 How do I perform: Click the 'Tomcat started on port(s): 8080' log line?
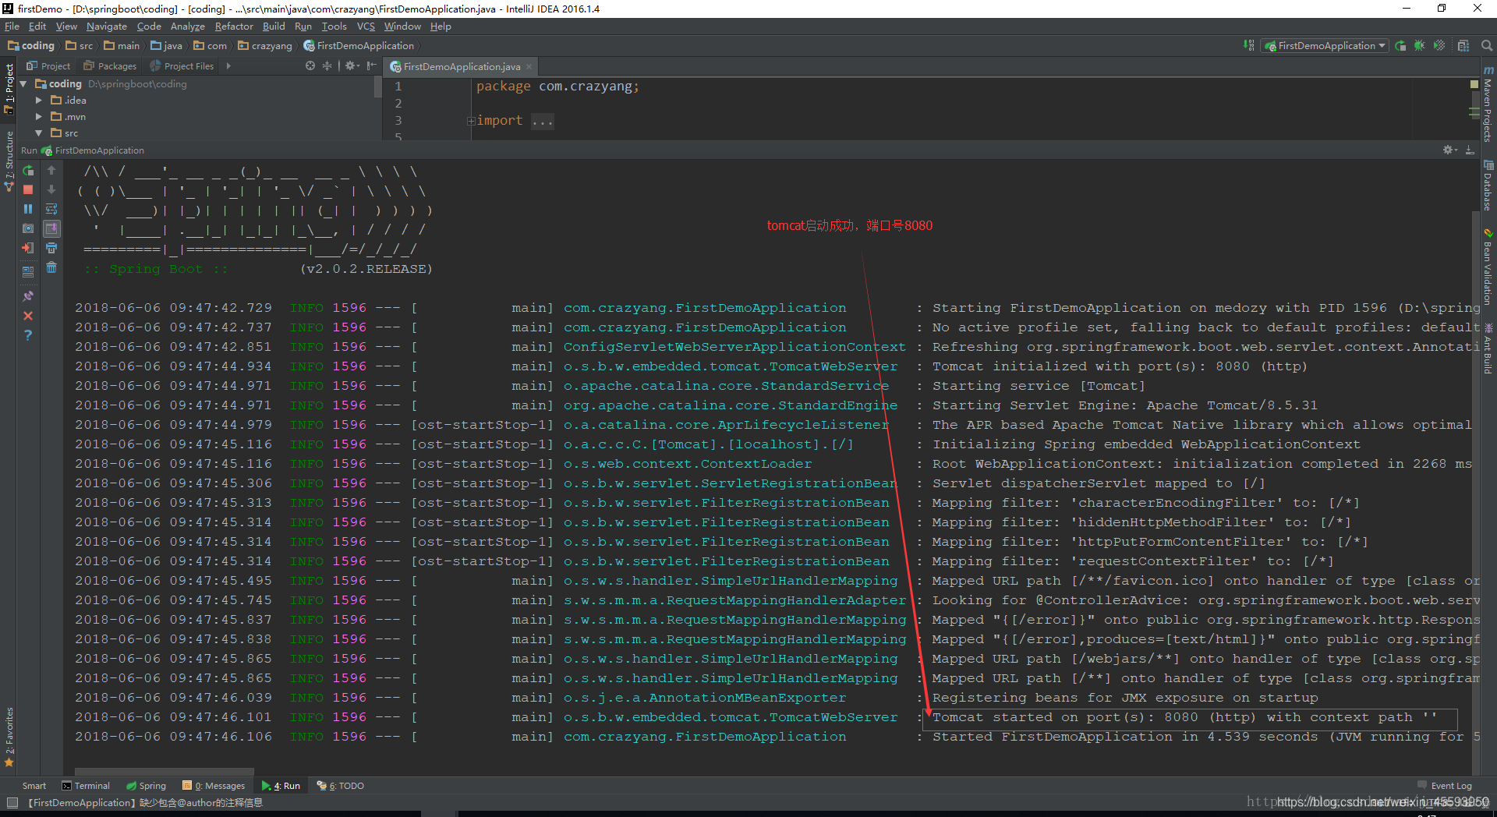[1184, 717]
